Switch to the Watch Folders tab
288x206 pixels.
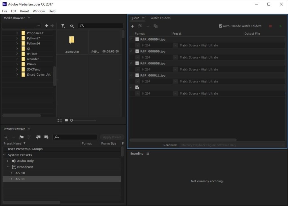[x=160, y=18]
